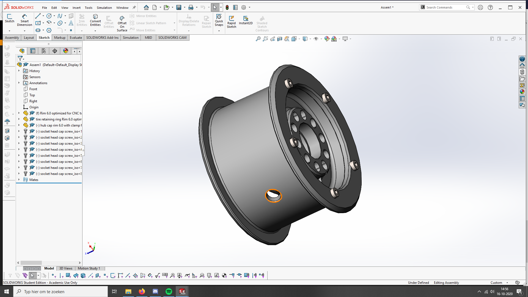Open the SOLIDWORKS Forum task pane
The image size is (528, 297).
coord(522,105)
